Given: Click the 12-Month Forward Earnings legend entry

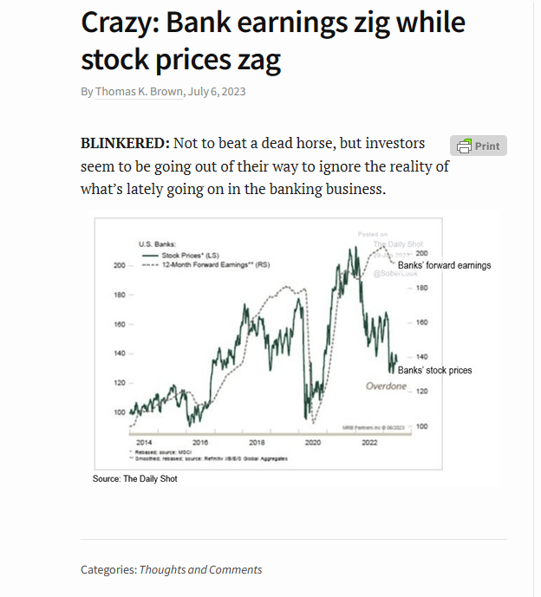Looking at the screenshot, I should click(x=206, y=264).
